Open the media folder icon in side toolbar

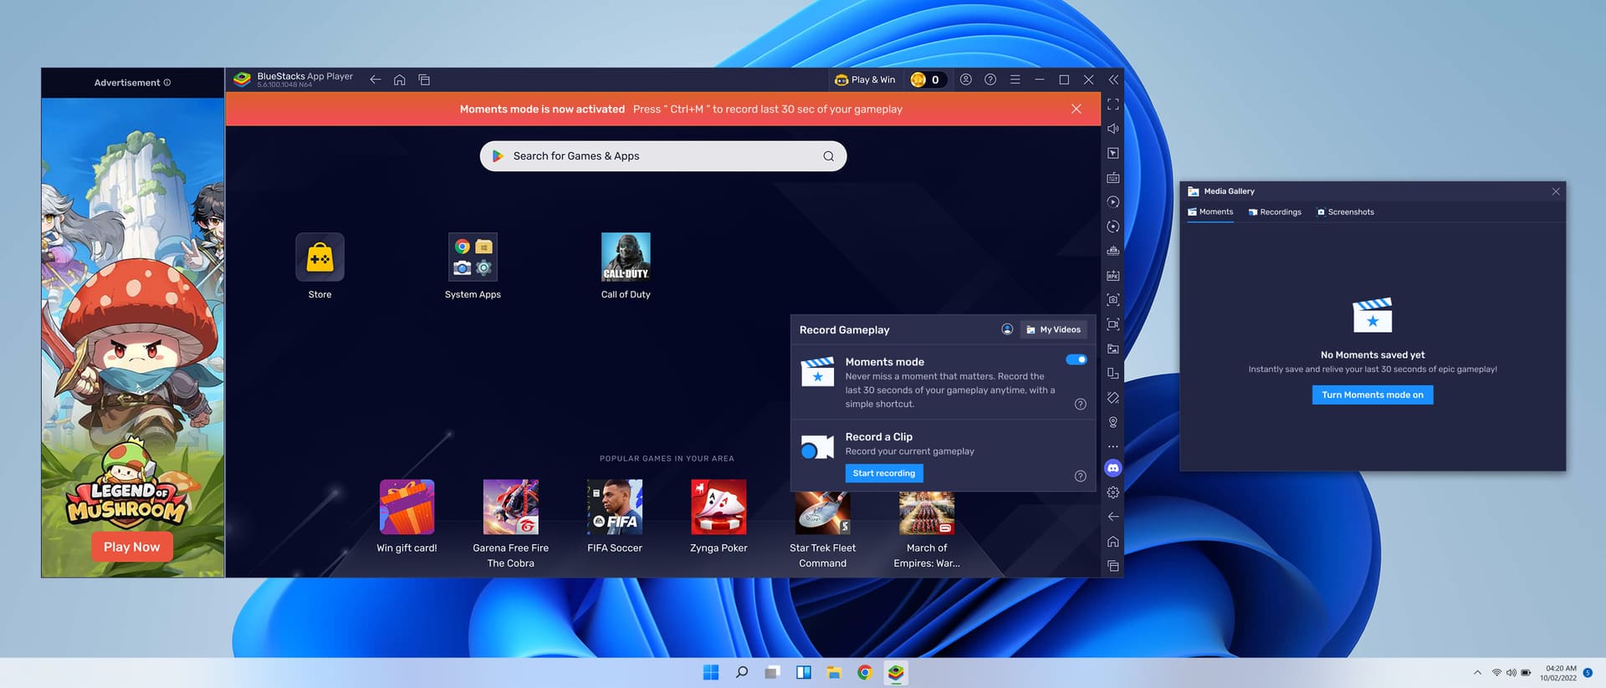(1112, 349)
